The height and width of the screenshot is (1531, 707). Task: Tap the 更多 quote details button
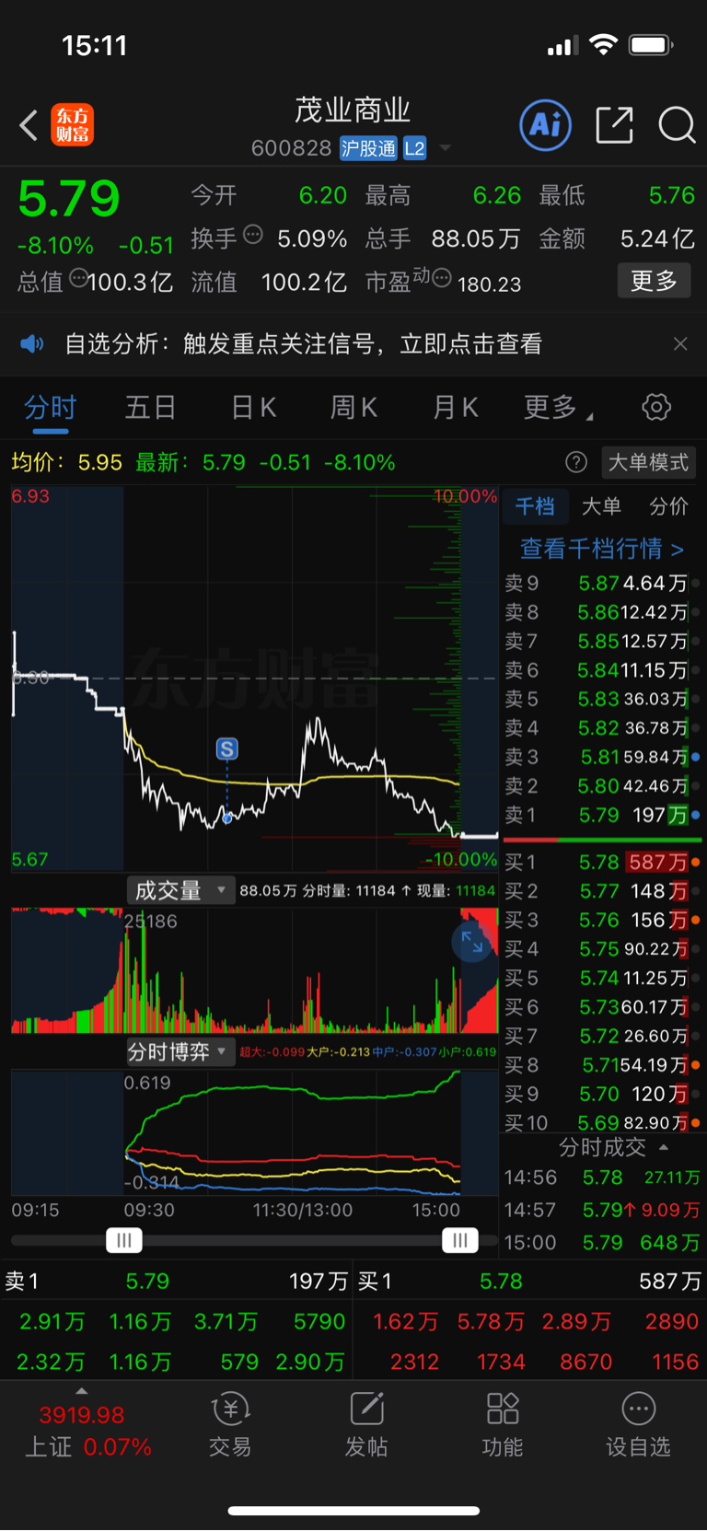click(x=654, y=281)
